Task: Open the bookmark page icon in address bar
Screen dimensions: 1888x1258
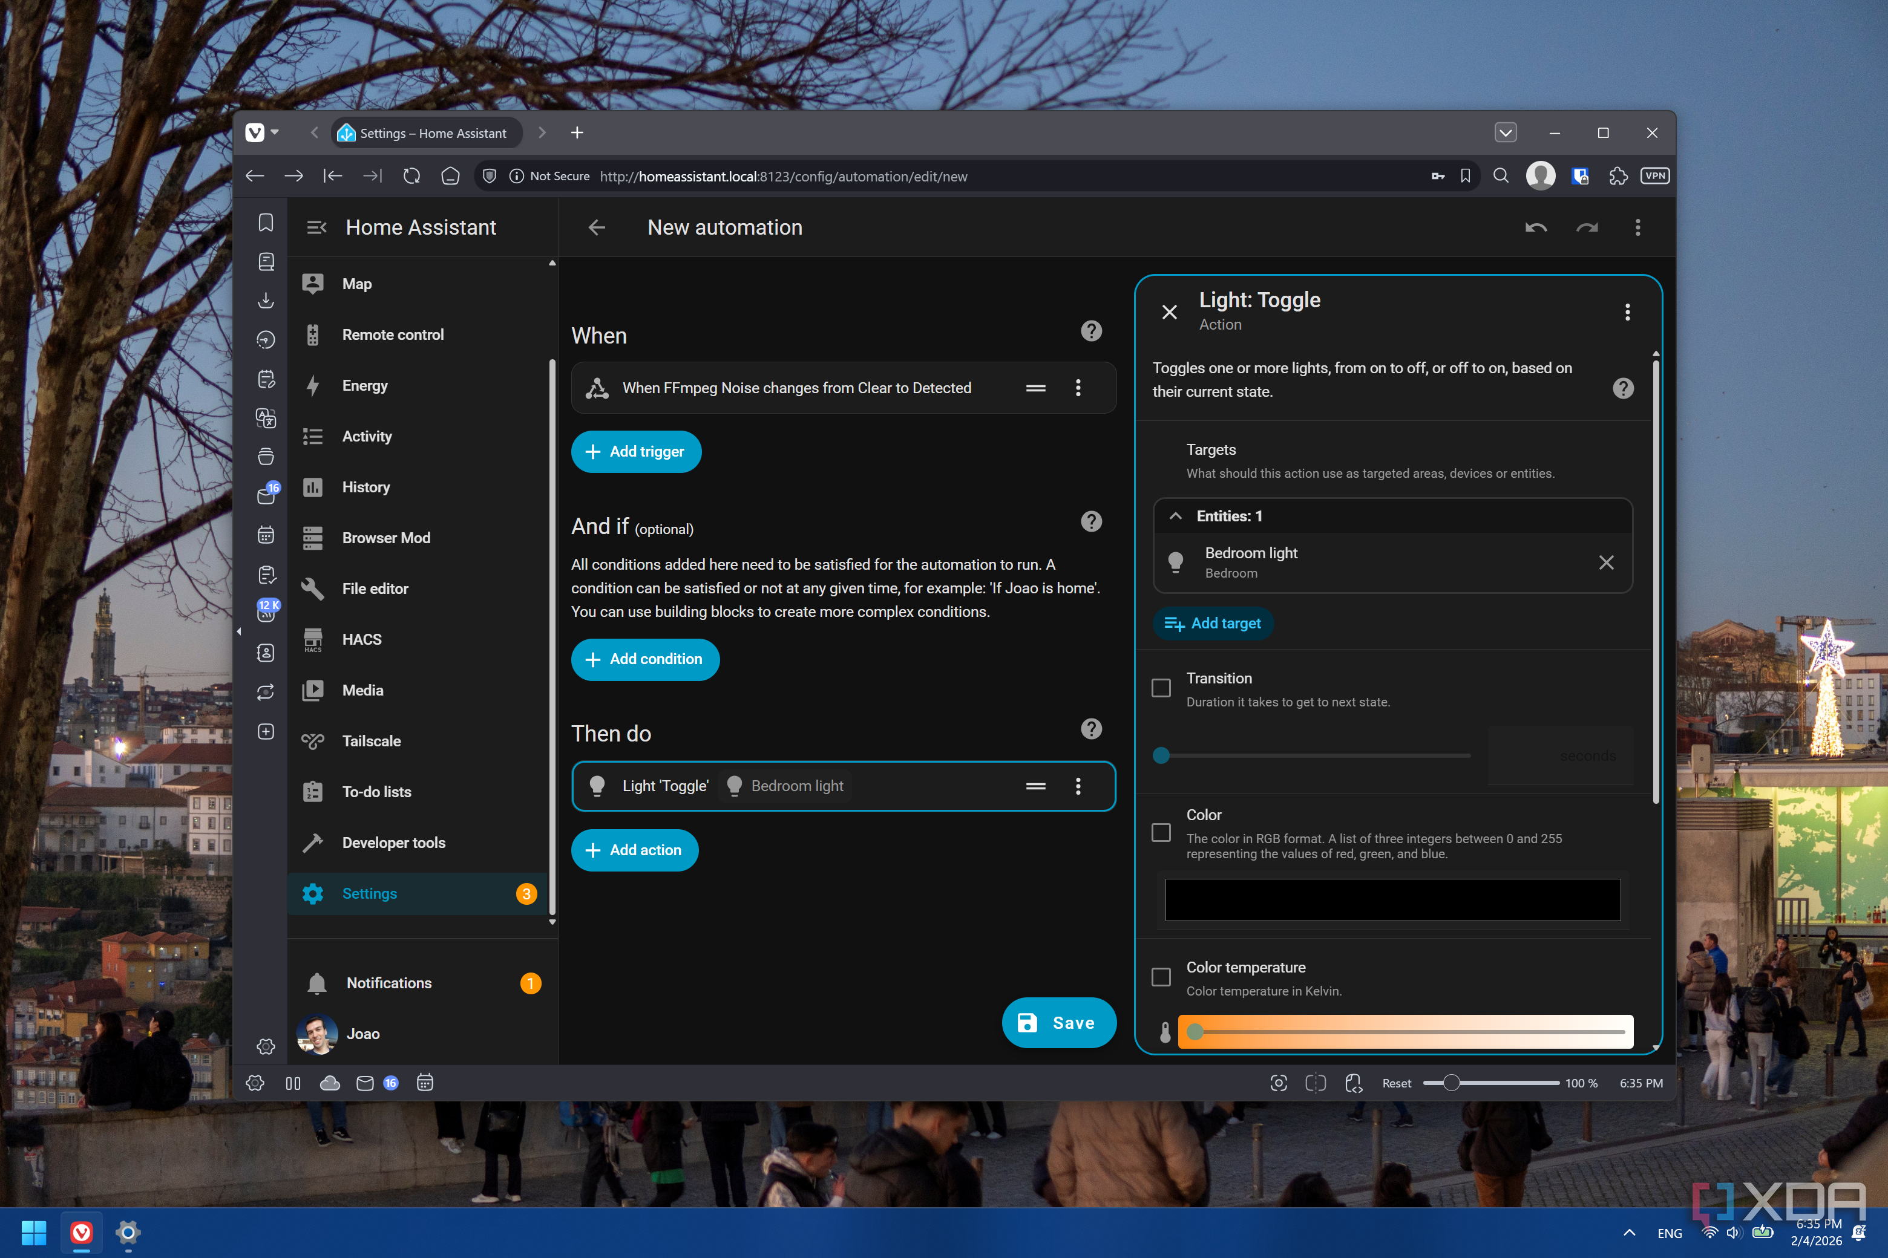Action: point(1466,177)
